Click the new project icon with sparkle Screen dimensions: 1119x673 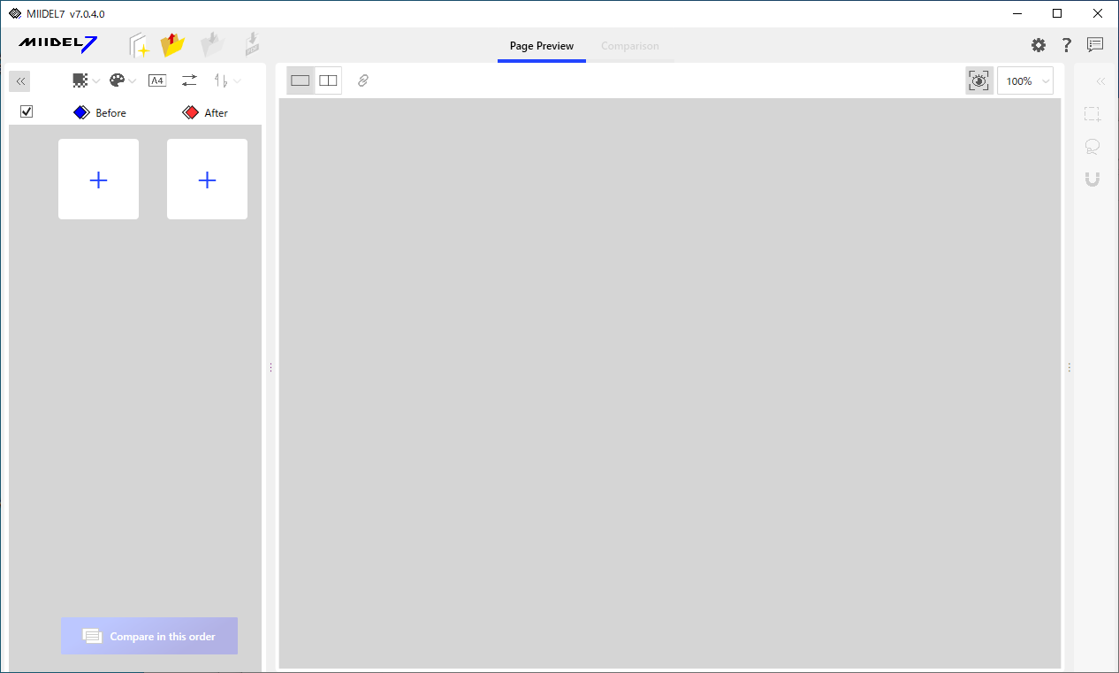tap(140, 45)
